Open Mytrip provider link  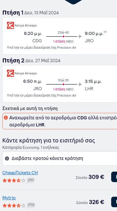(9, 198)
